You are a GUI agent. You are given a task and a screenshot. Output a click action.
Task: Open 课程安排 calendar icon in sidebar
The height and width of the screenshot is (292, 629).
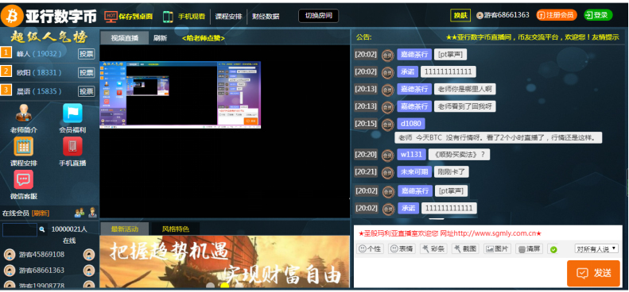tap(24, 146)
